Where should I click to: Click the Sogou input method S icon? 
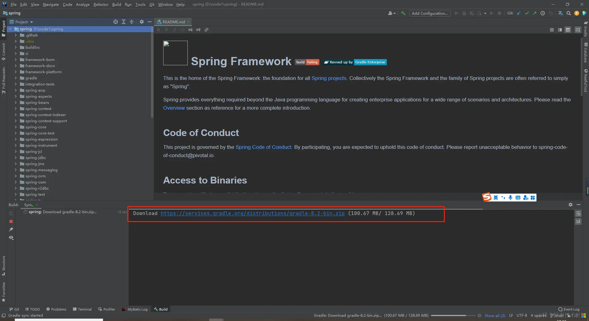coord(487,197)
